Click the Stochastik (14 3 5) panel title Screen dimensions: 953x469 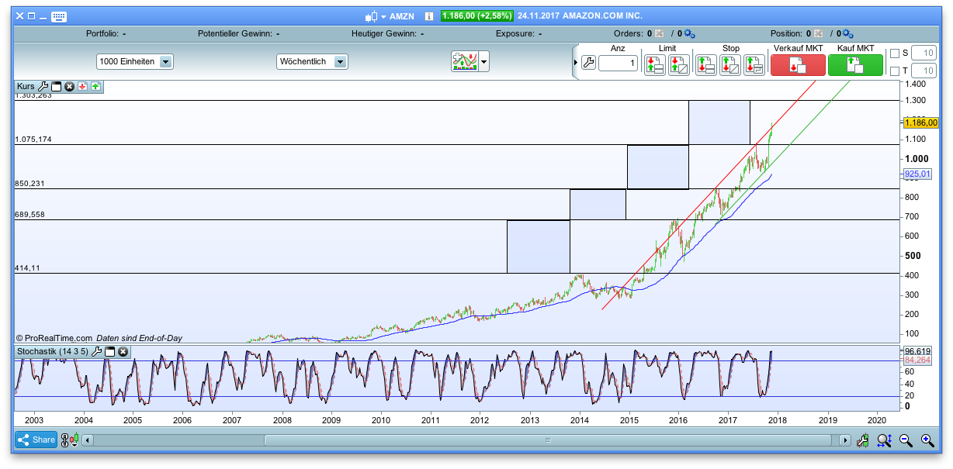pos(53,352)
